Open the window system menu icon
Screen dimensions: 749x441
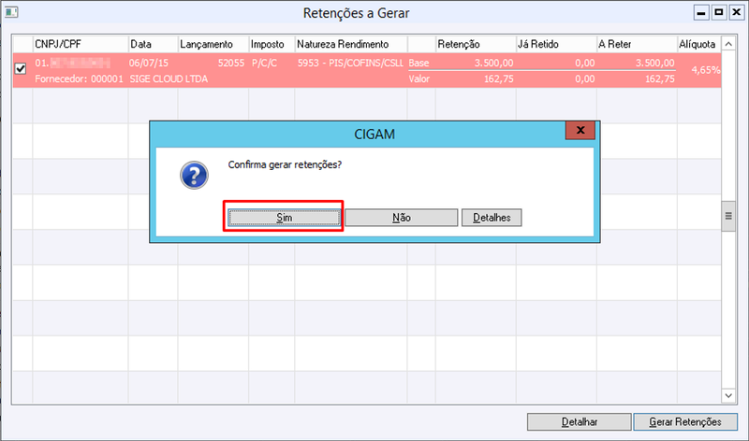(11, 12)
